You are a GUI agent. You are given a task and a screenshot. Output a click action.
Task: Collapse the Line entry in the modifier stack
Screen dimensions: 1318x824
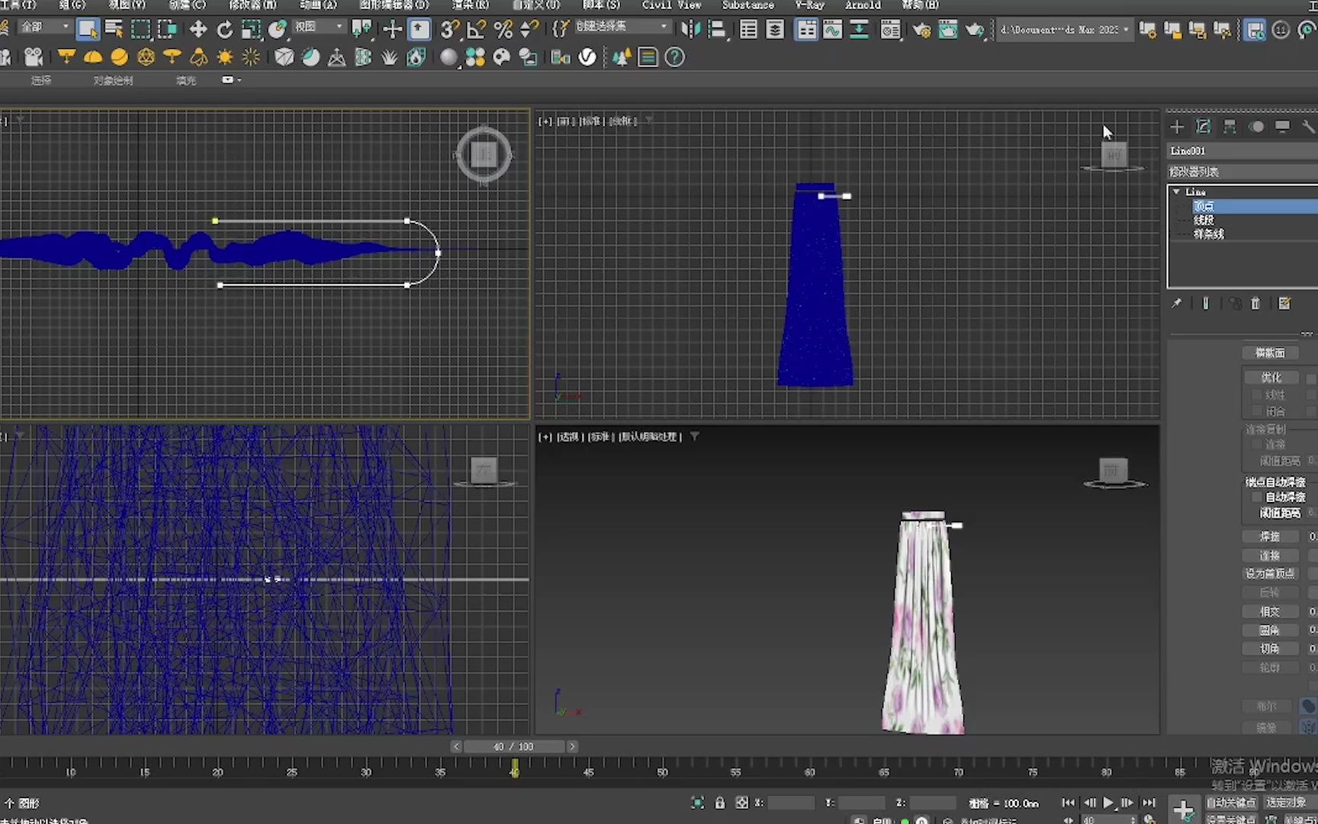1176,192
